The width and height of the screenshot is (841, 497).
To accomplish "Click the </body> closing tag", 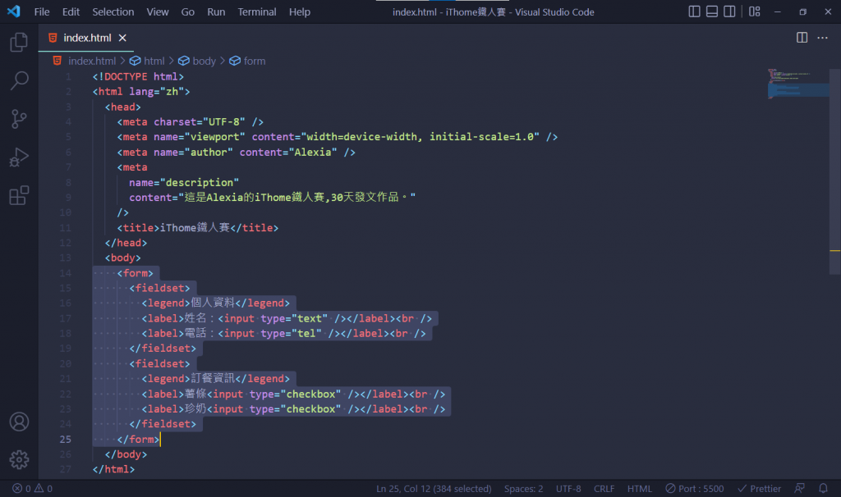I will (x=126, y=454).
